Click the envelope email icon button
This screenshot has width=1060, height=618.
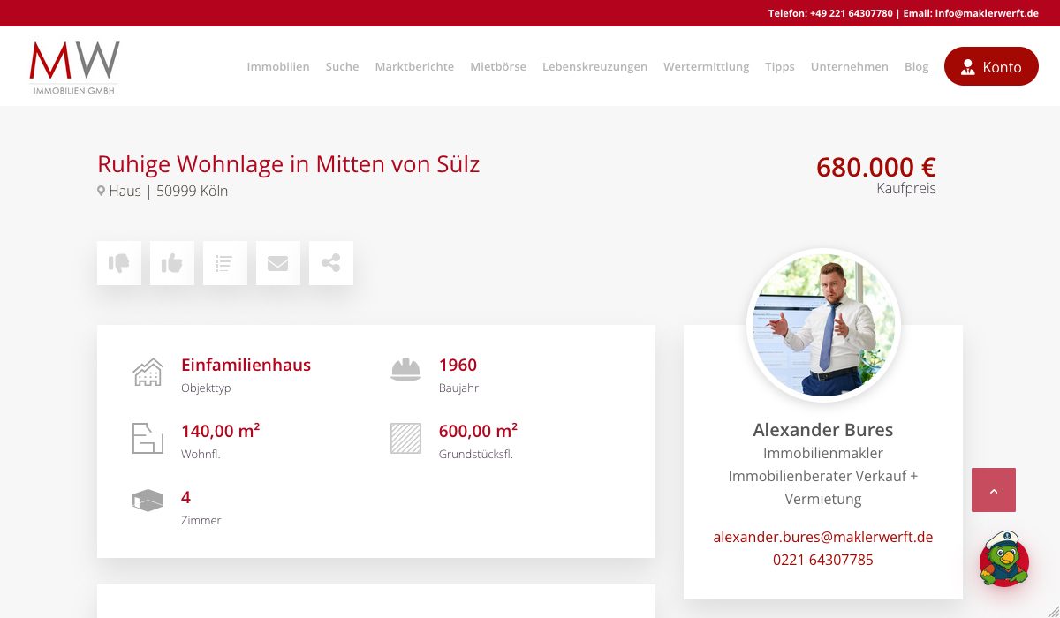click(278, 263)
